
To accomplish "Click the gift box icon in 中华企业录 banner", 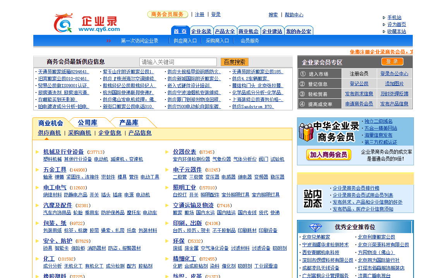I will 306,132.
